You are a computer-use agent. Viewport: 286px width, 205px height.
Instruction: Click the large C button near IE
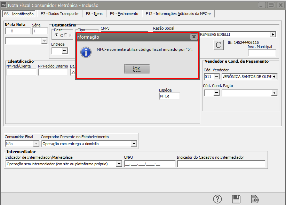point(218,45)
